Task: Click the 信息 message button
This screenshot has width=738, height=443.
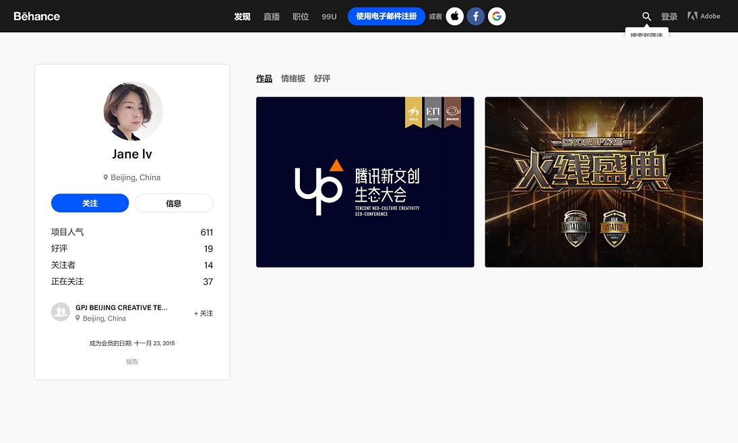Action: pyautogui.click(x=174, y=203)
